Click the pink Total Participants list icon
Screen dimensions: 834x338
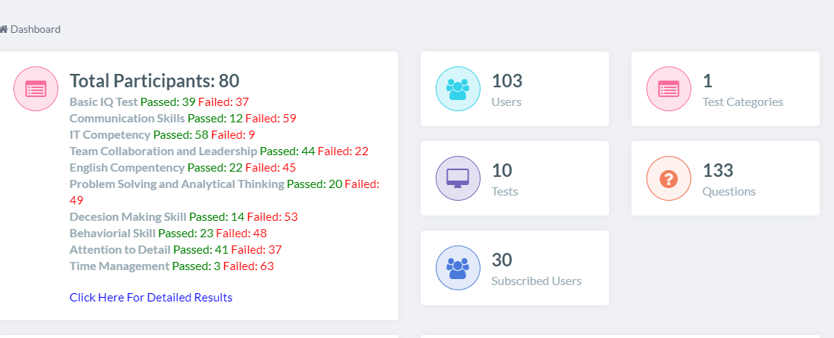(x=36, y=89)
